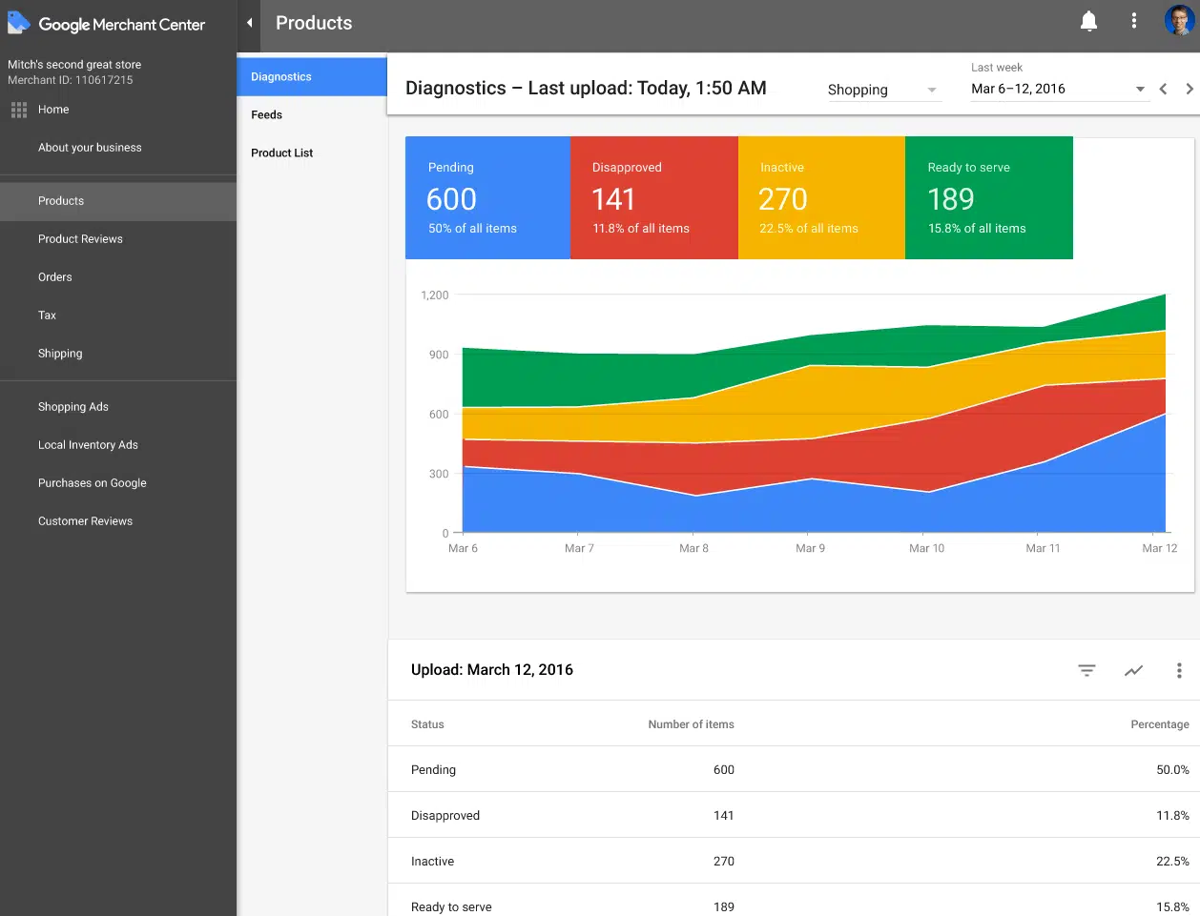Go to previous date range

point(1163,89)
